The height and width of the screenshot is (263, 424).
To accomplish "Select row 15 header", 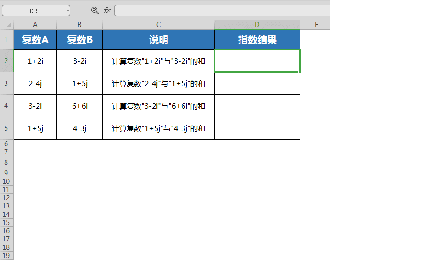I will [6, 223].
